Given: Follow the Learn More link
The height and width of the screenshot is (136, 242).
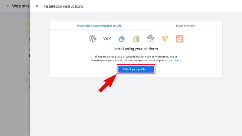Looking at the screenshot, I should (174, 60).
